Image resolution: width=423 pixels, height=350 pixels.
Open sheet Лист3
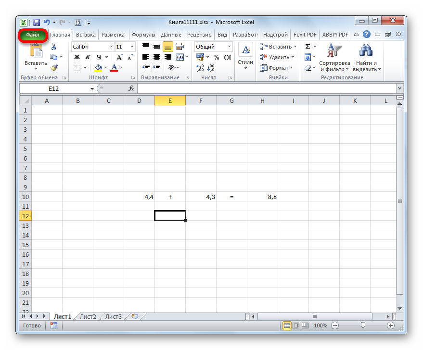click(x=113, y=317)
